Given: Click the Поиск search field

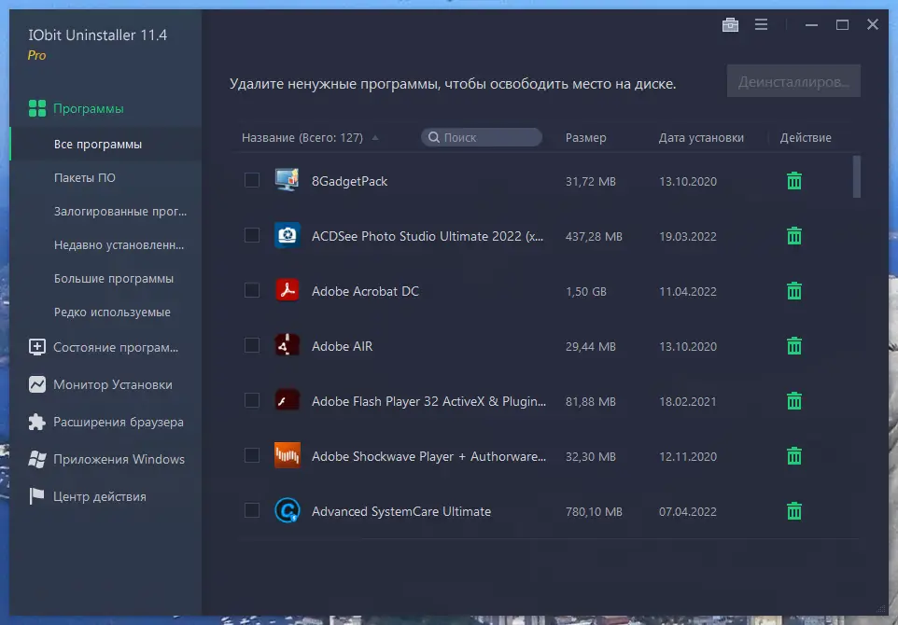Looking at the screenshot, I should (482, 137).
